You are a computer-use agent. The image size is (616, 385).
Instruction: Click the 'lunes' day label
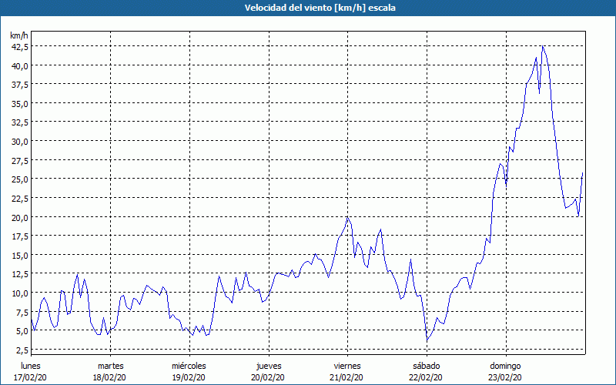point(31,367)
